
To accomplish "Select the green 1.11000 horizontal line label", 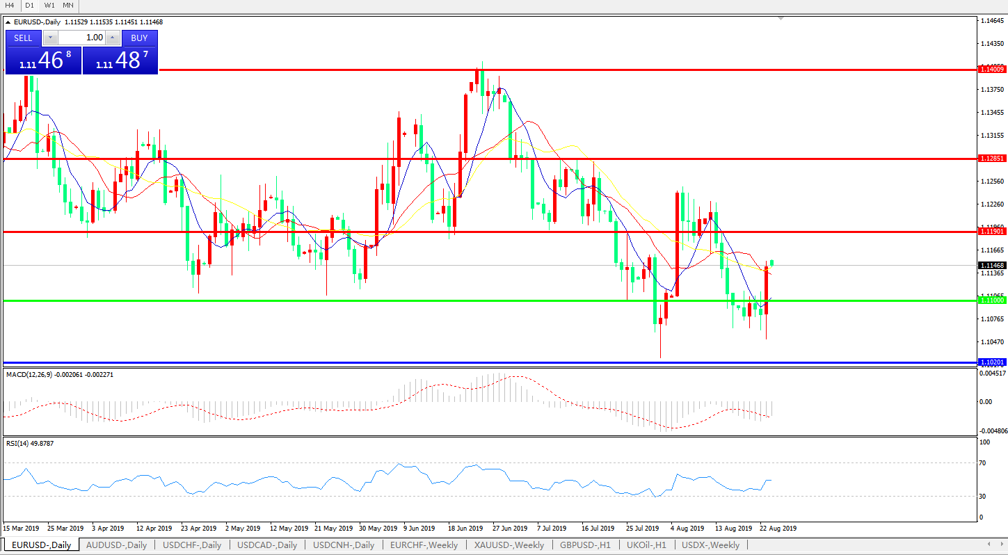I will (x=991, y=300).
